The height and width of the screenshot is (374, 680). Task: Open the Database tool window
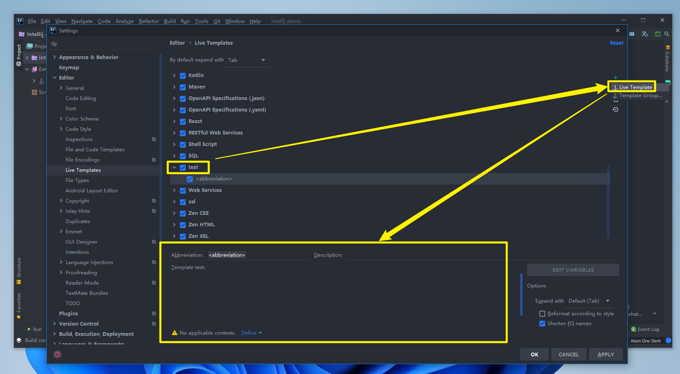coord(667,58)
